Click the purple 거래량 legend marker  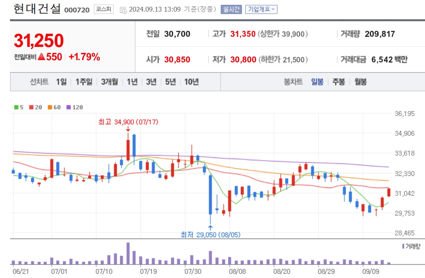point(403,246)
